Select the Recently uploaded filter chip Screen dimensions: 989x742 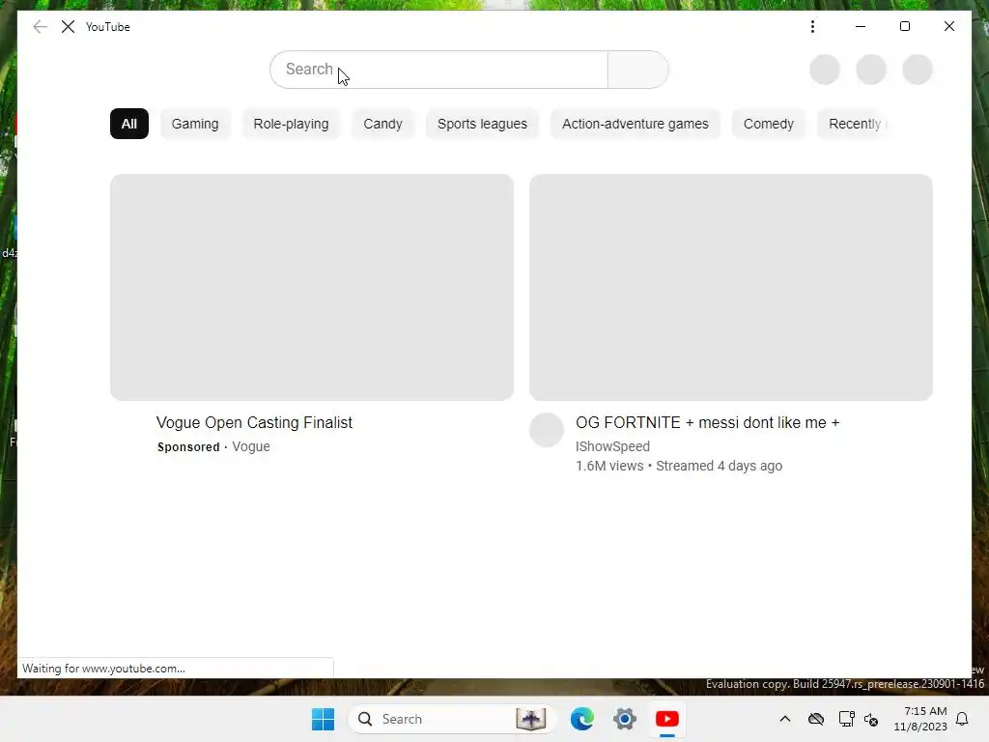pyautogui.click(x=856, y=124)
